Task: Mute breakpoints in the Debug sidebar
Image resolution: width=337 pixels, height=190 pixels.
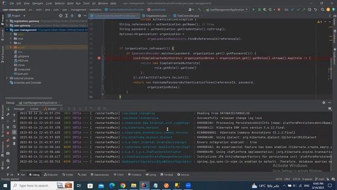Action: (8, 146)
